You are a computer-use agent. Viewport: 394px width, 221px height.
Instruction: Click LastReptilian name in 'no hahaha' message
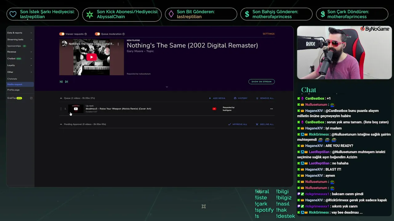(319, 163)
